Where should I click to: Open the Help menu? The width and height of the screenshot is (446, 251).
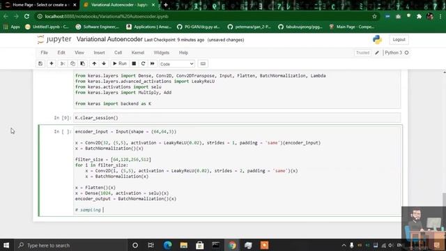(x=183, y=53)
